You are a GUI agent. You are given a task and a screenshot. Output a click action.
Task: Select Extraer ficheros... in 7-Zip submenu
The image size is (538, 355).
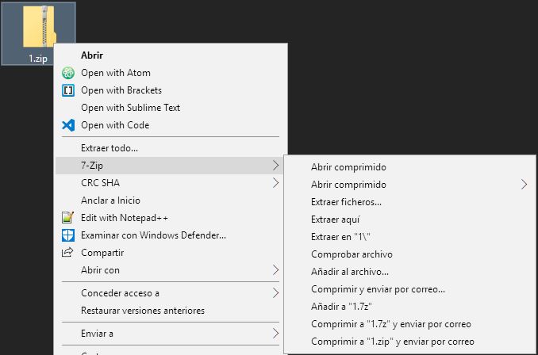pyautogui.click(x=409, y=202)
